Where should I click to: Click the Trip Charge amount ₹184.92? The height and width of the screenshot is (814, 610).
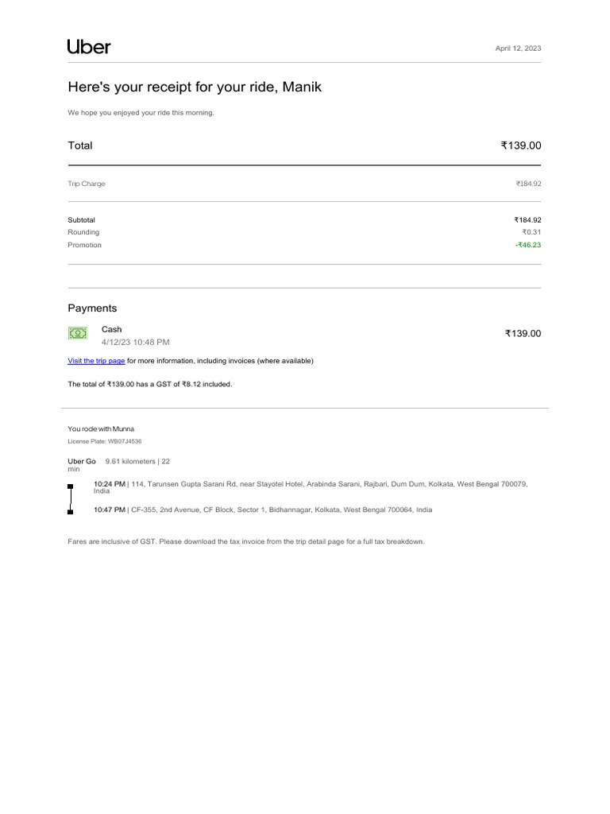(x=528, y=184)
